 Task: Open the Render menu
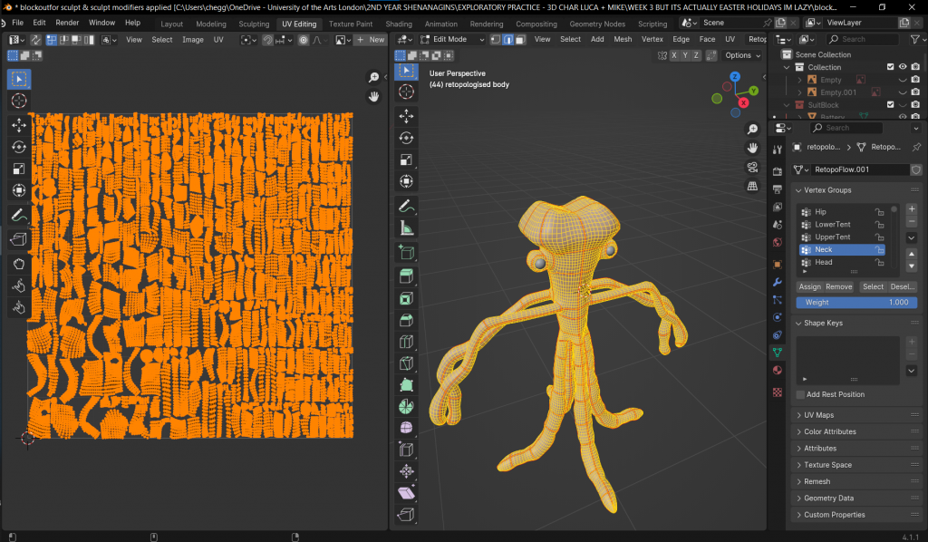67,23
